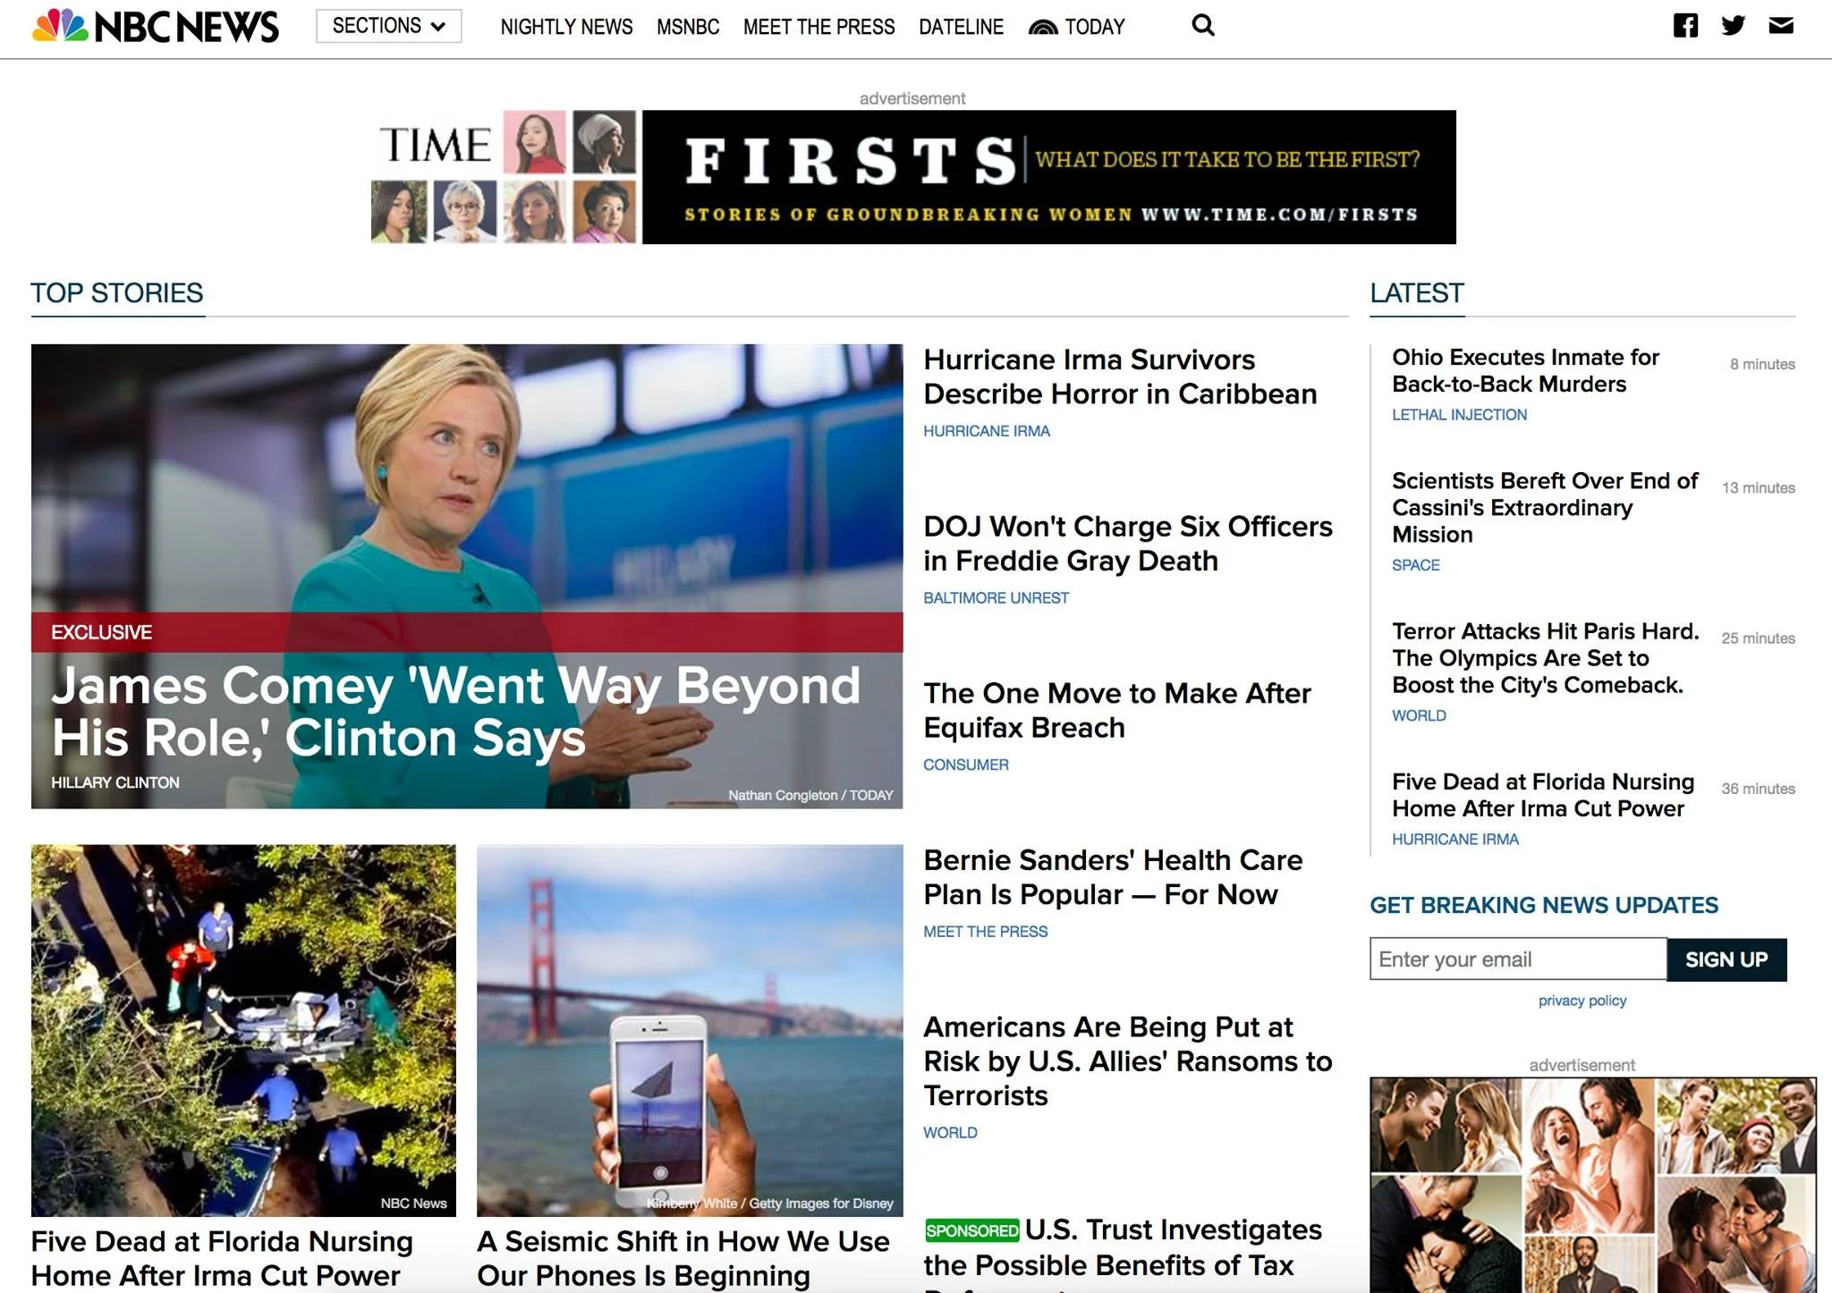
Task: Click the TODAY rainbow sunrise icon
Action: pyautogui.click(x=1043, y=26)
